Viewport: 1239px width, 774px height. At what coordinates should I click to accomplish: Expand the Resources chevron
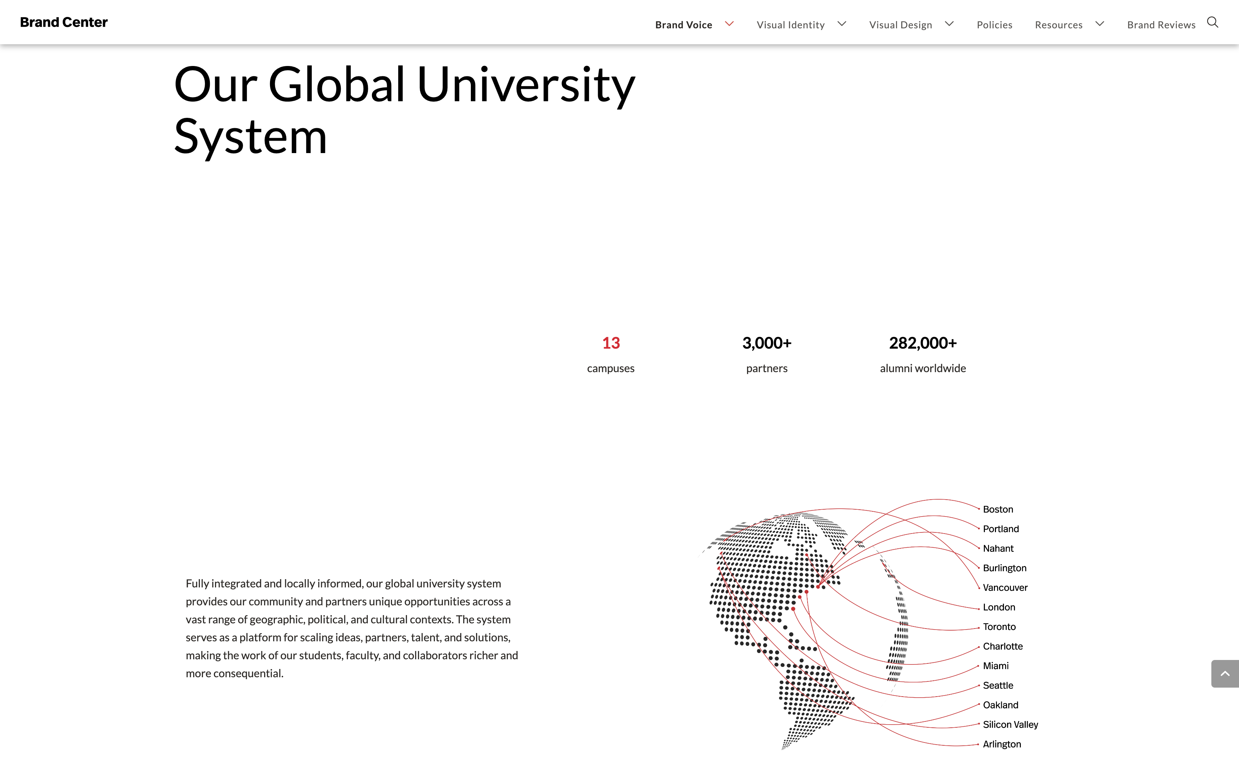(1100, 23)
